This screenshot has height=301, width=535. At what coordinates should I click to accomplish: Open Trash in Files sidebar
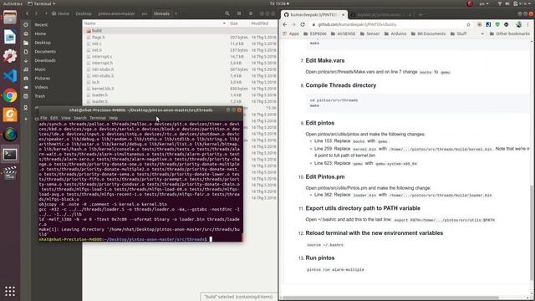click(x=40, y=96)
